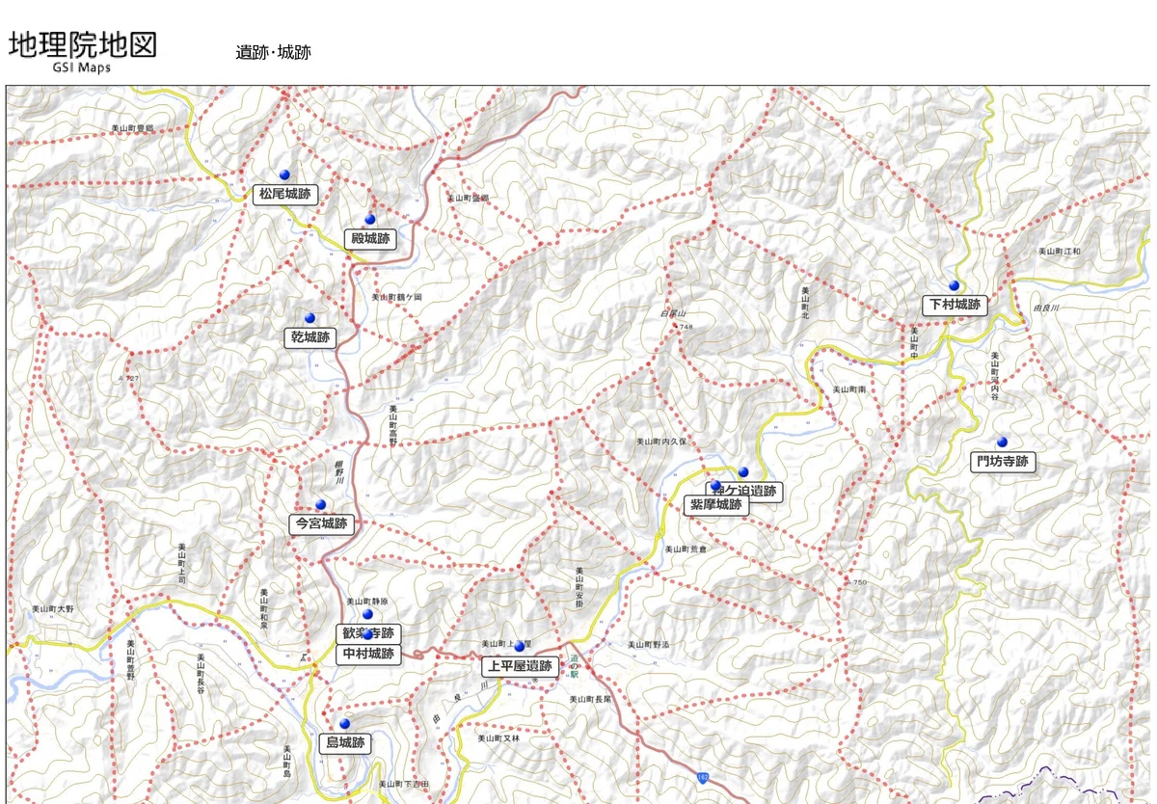Select the blue marker below 美山町静原 text
This screenshot has height=804, width=1157.
(367, 613)
